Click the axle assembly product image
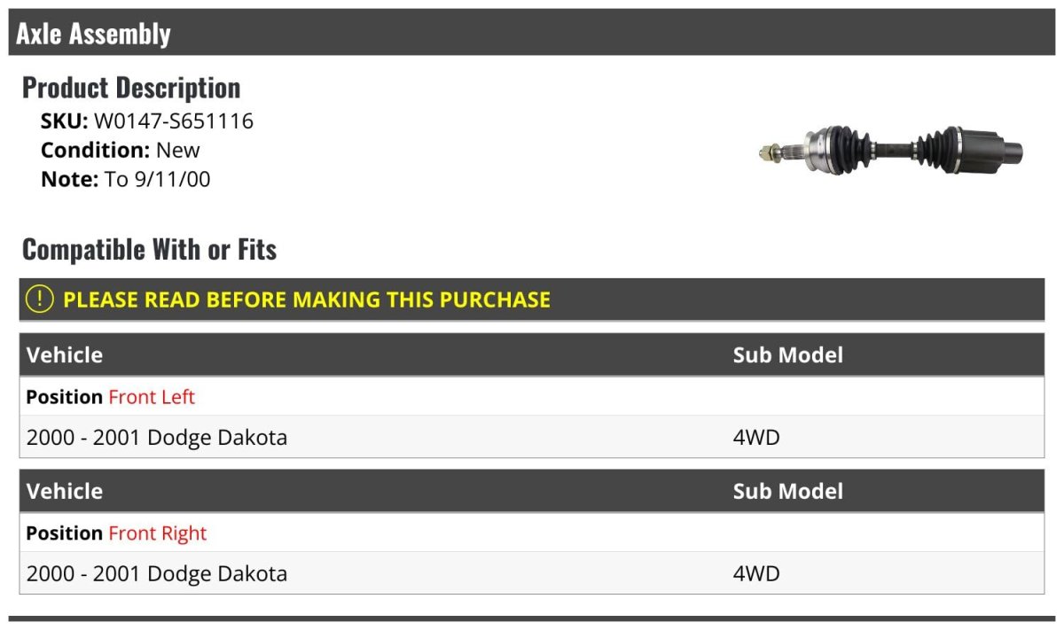The image size is (1064, 630). coord(890,149)
